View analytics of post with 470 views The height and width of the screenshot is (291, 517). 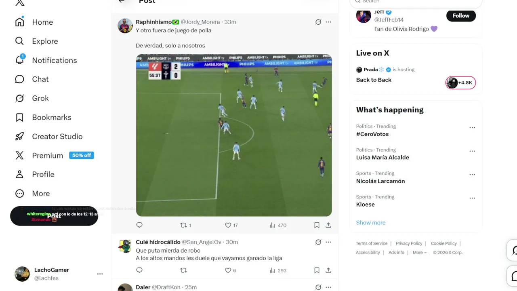(278, 225)
